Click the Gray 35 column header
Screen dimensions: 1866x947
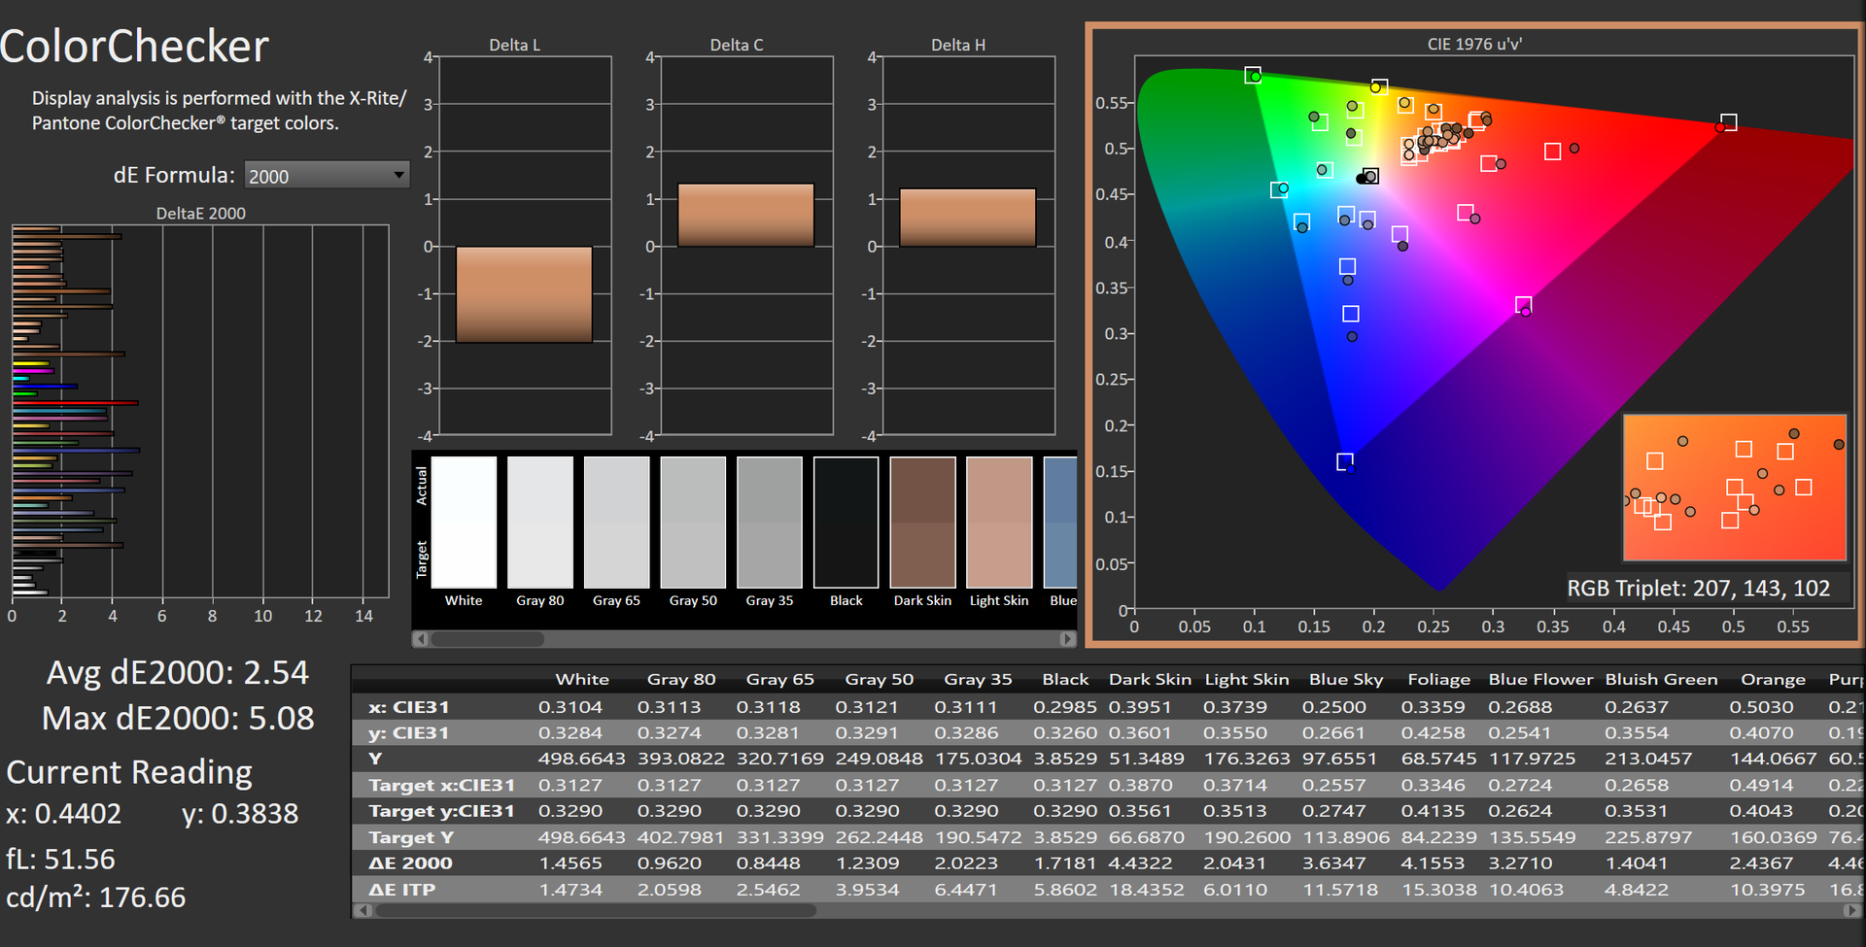tap(979, 680)
